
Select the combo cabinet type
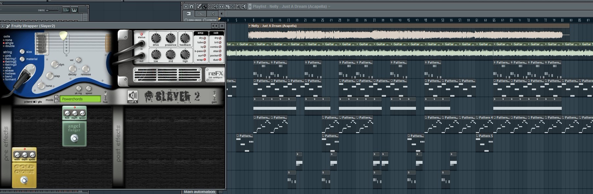pos(220,47)
